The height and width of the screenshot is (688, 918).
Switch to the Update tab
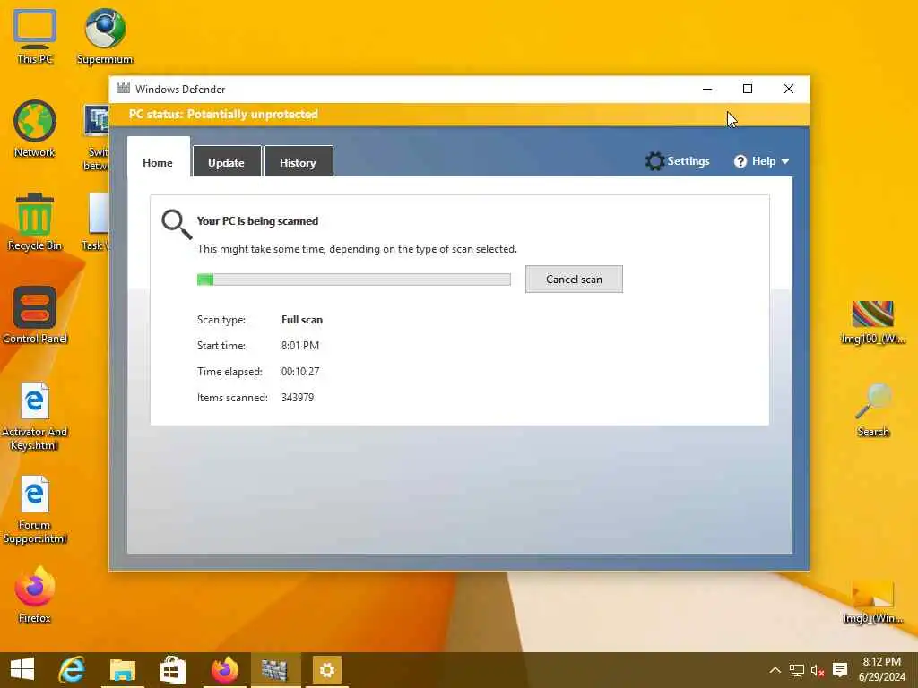coord(227,163)
